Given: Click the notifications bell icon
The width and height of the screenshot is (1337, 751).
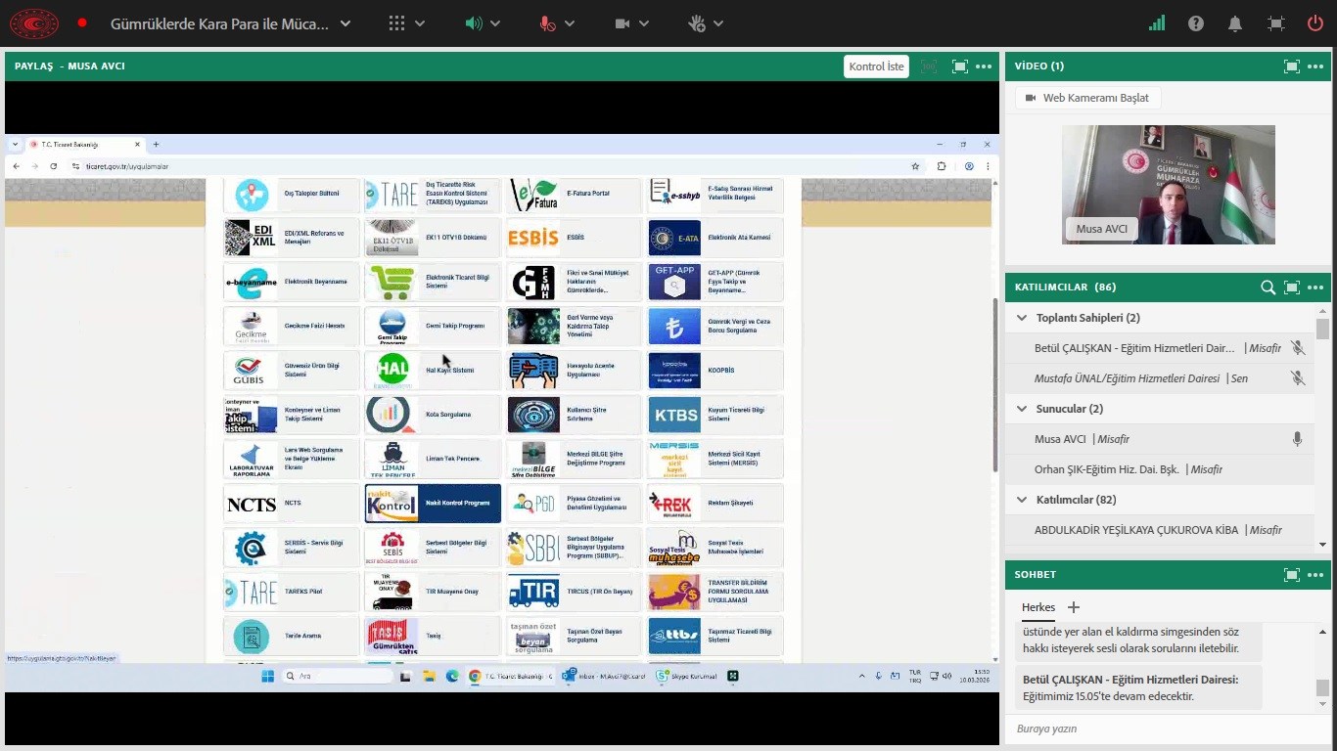Looking at the screenshot, I should [1236, 23].
